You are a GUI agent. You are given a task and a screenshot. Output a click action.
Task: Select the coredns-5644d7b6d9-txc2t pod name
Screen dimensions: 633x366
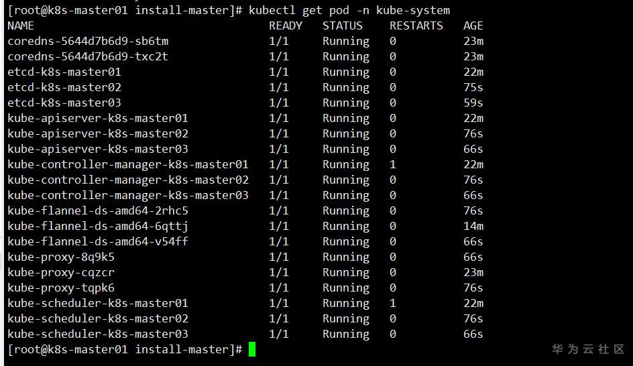click(88, 56)
